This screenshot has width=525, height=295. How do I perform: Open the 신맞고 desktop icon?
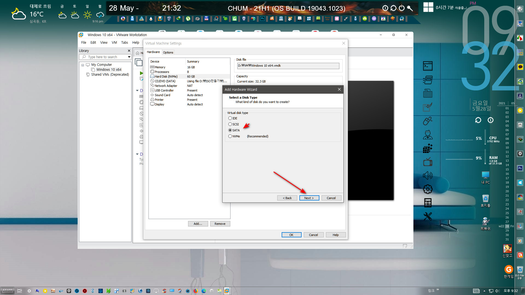(x=507, y=251)
